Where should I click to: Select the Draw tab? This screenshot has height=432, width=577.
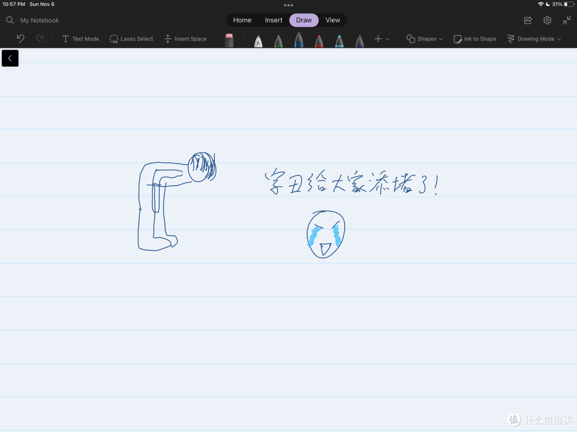click(x=304, y=20)
